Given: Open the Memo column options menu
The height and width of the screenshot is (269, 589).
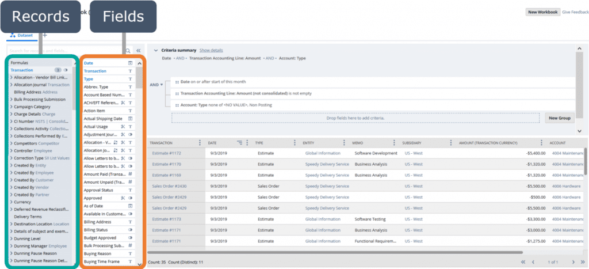Looking at the screenshot, I should coord(394,143).
